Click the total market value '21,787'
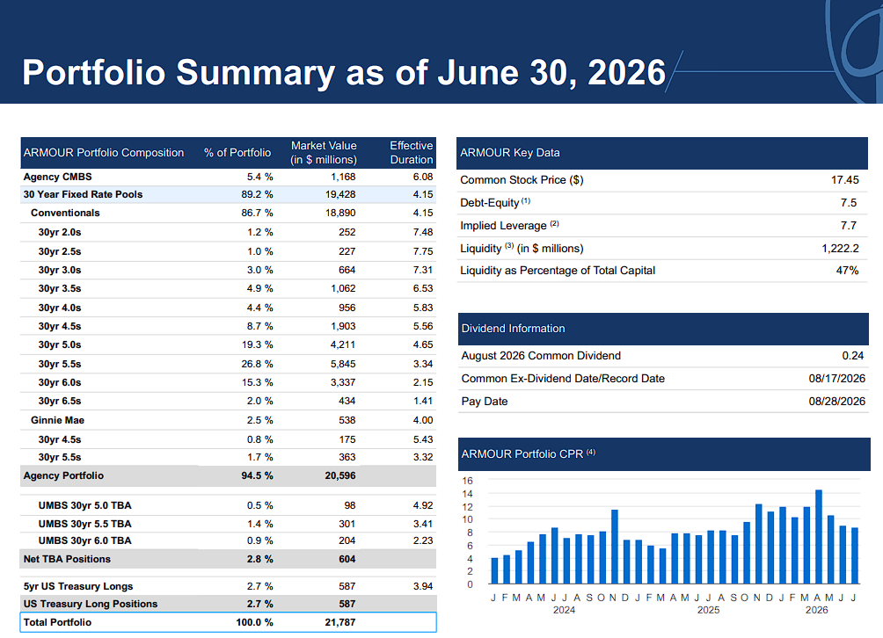The height and width of the screenshot is (638, 883). tap(340, 622)
